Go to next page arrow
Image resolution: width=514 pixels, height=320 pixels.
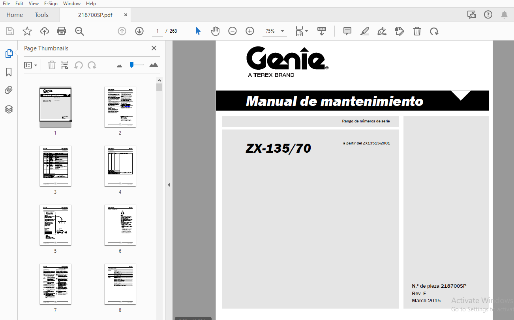click(x=139, y=31)
